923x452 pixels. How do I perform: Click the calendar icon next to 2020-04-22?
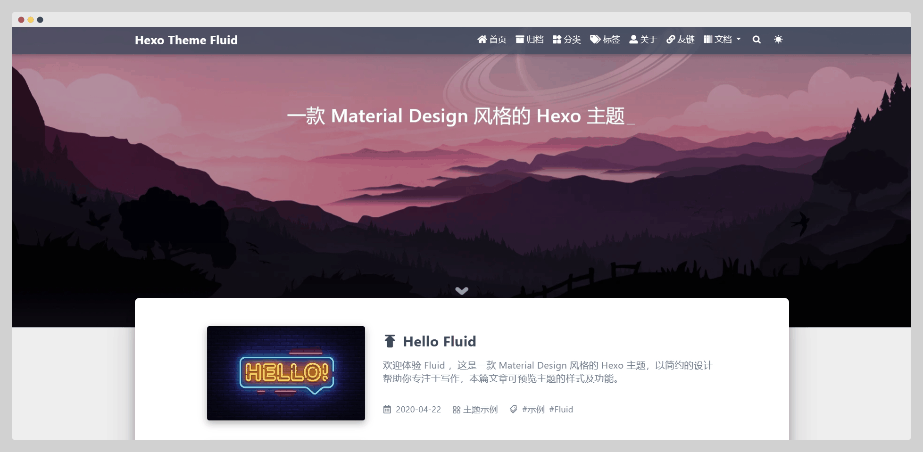pos(387,410)
